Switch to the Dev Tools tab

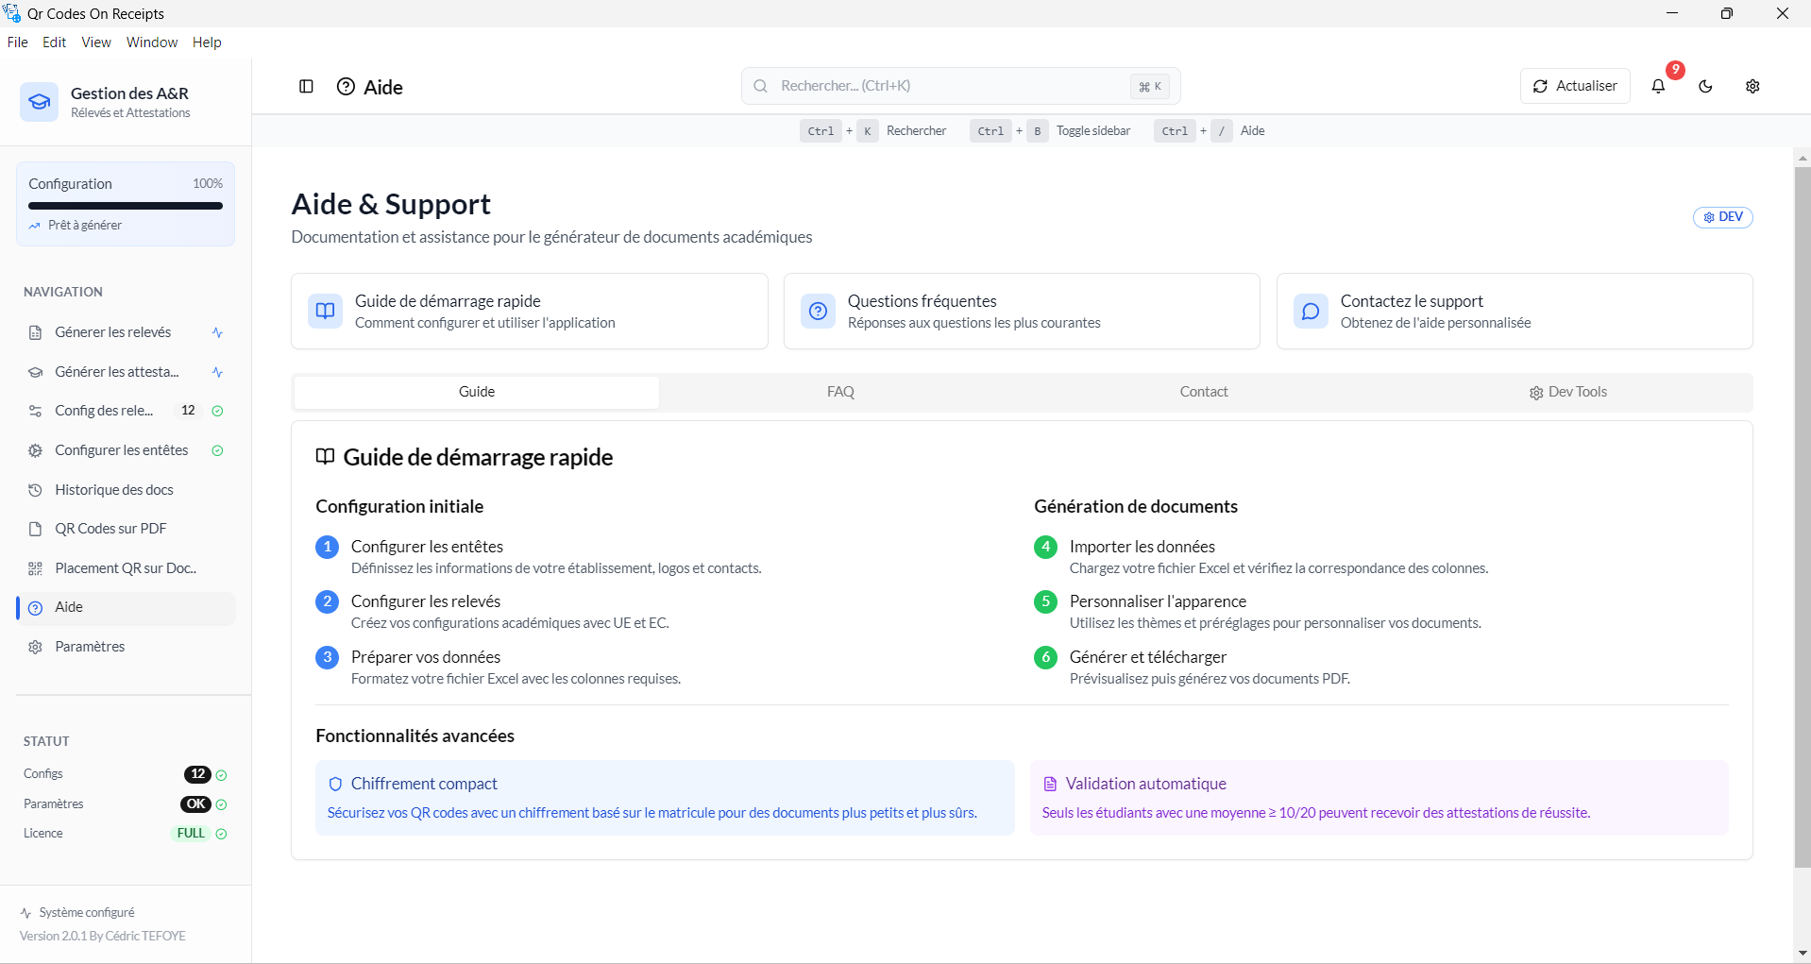coord(1567,392)
